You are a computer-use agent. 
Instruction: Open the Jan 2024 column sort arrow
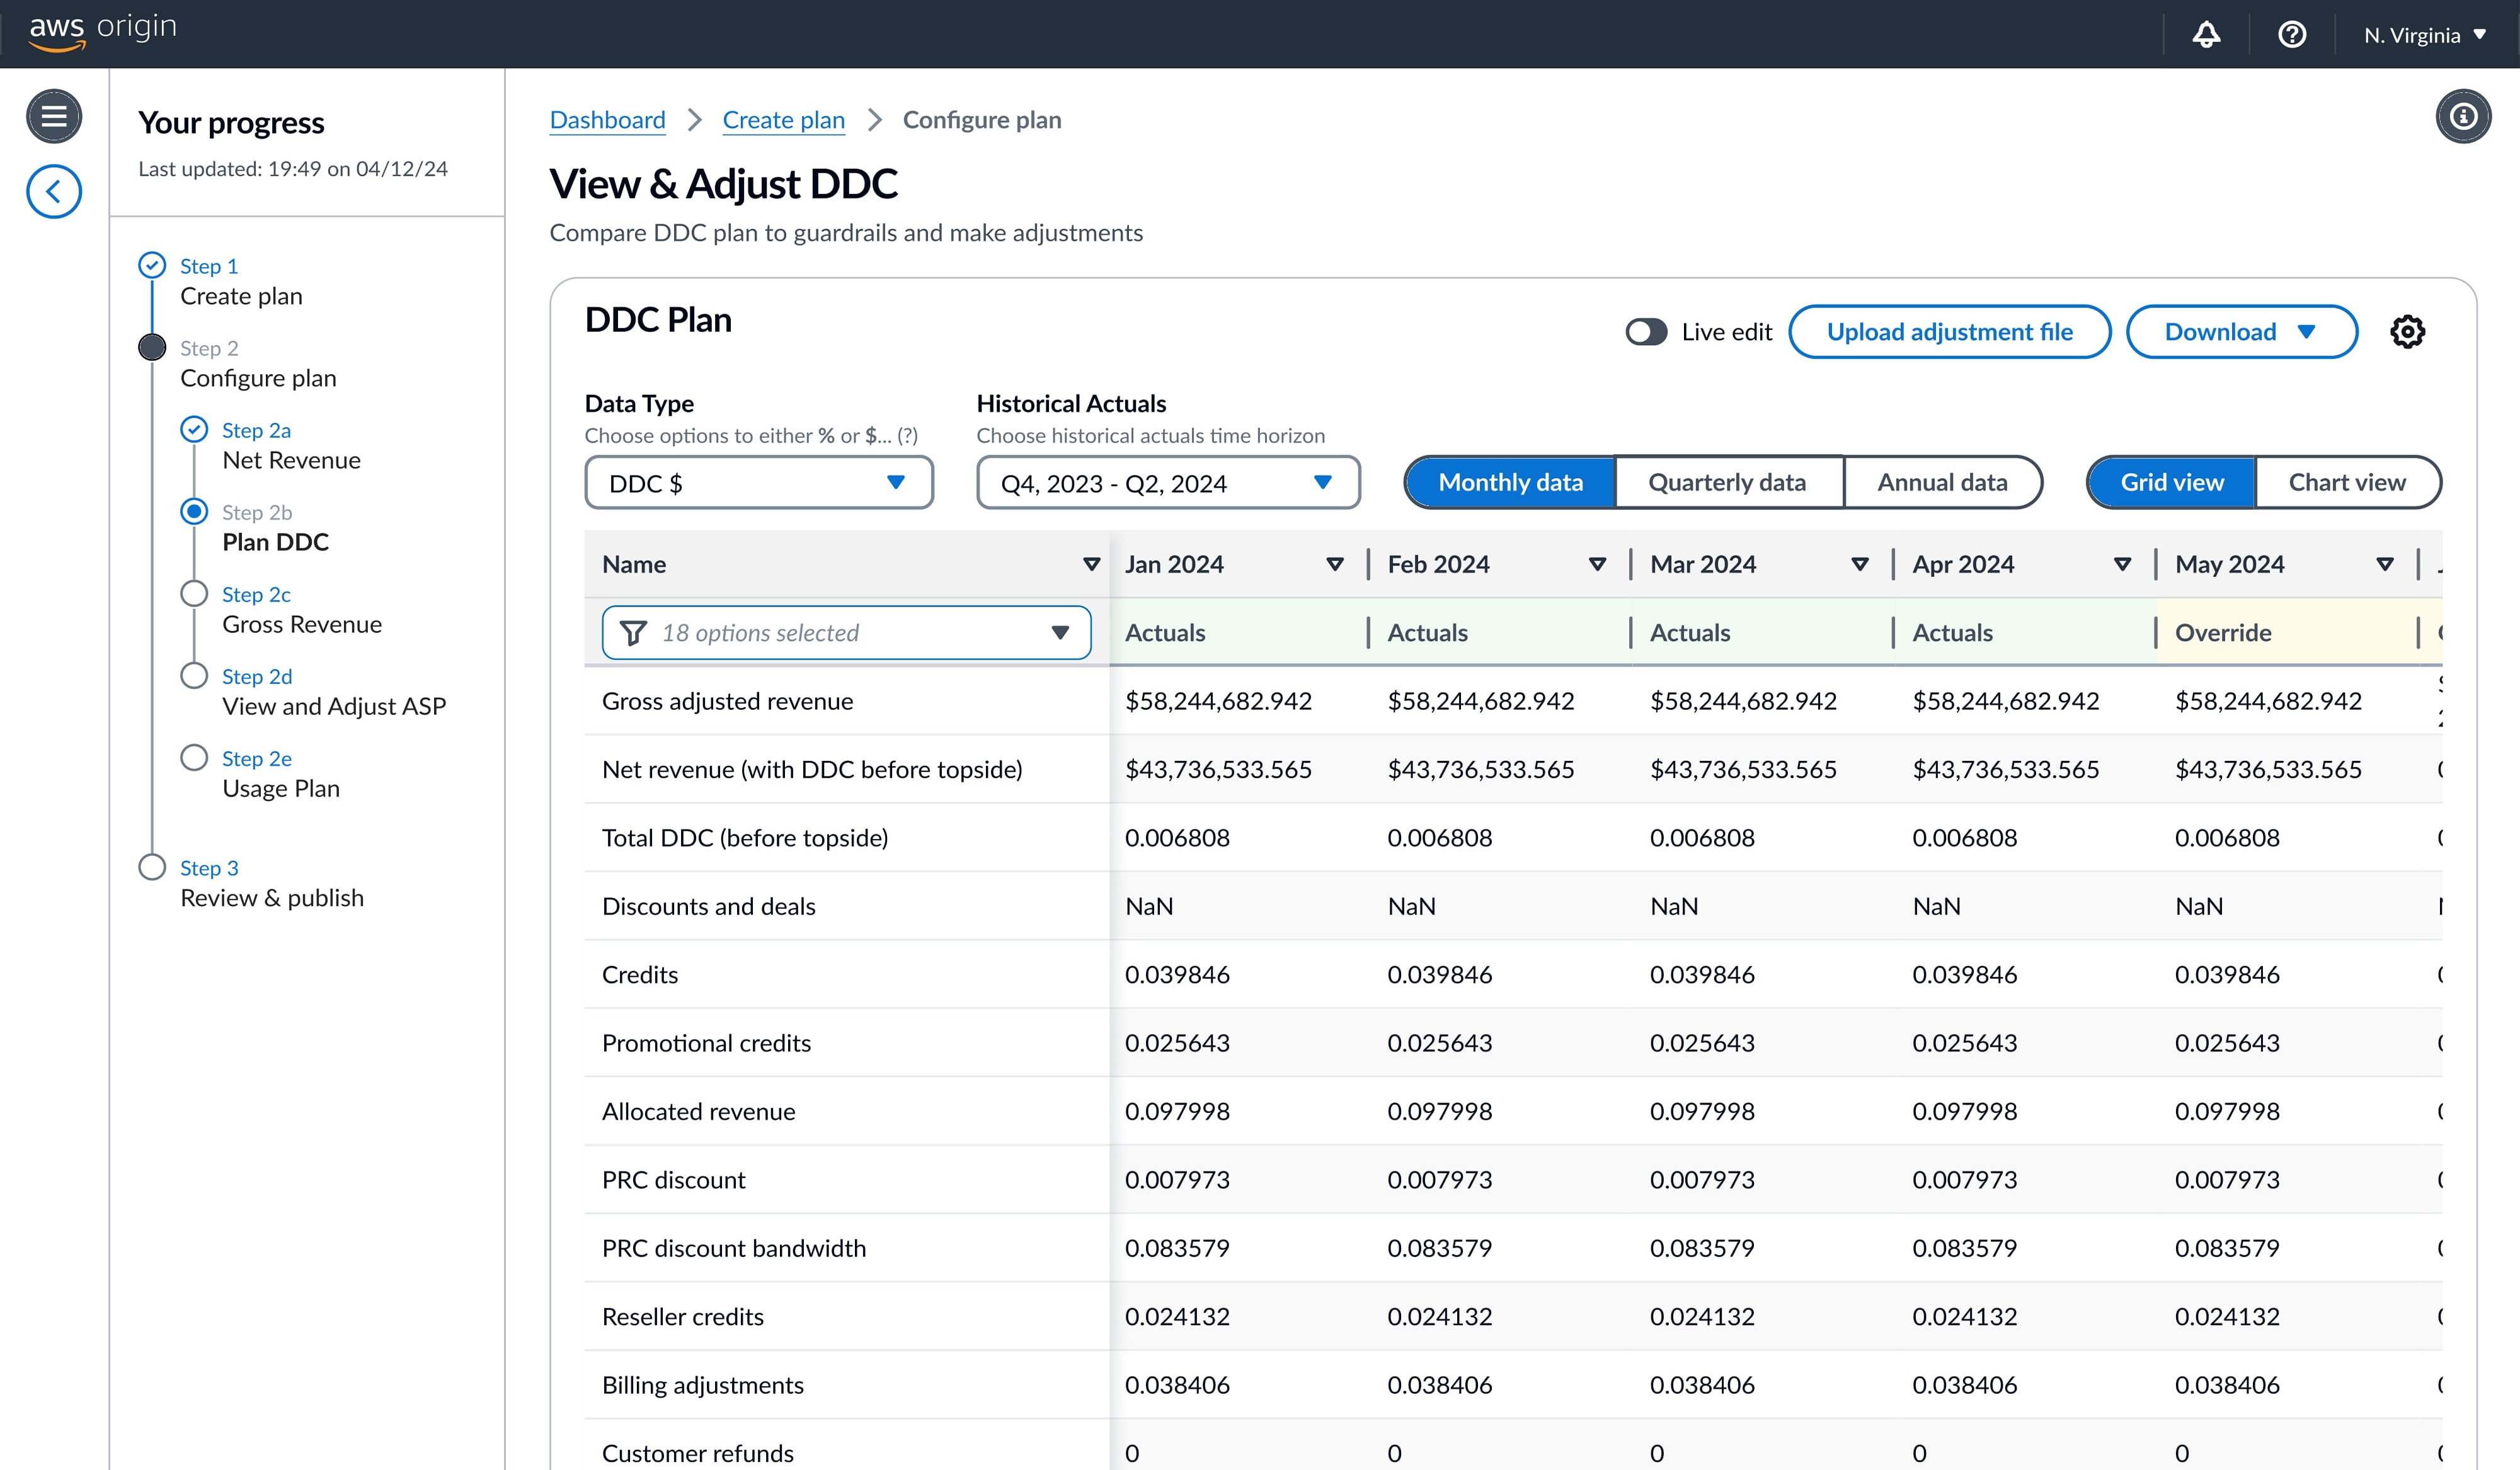1334,565
